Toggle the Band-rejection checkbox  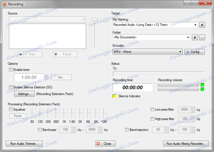coord(127,130)
